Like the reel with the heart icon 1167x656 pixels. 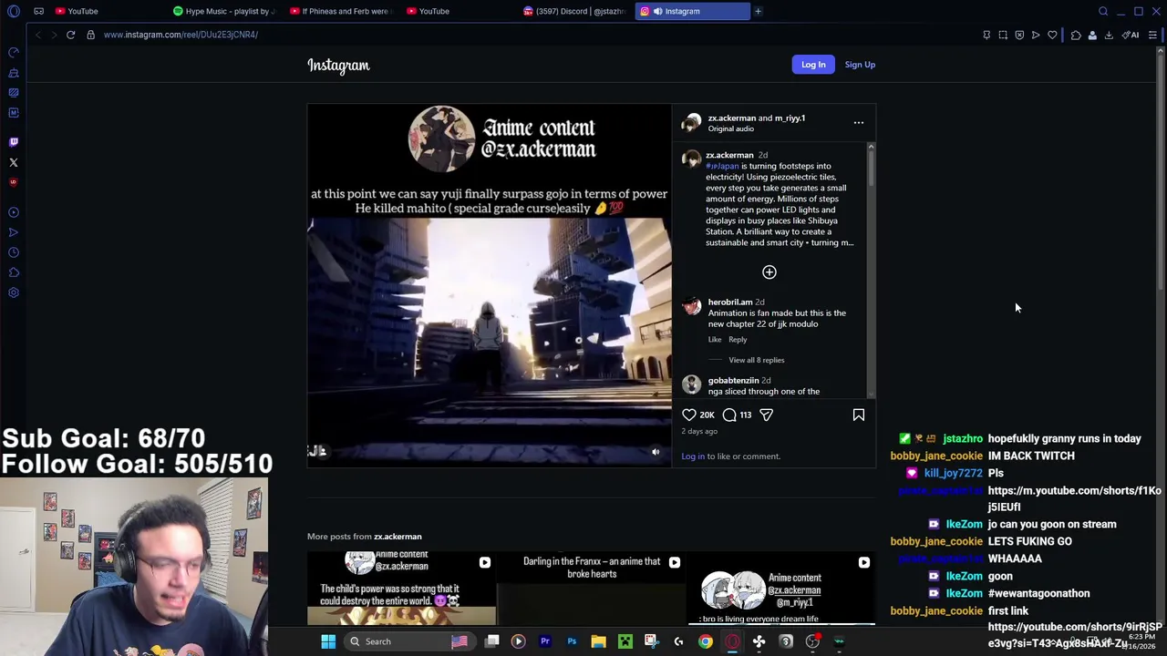click(689, 415)
